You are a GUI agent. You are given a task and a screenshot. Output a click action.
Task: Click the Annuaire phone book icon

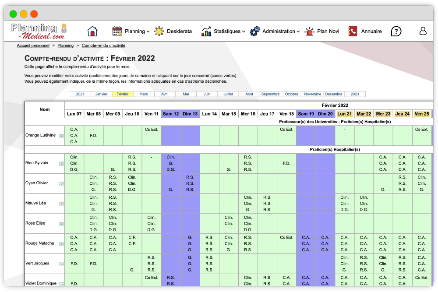click(x=353, y=31)
